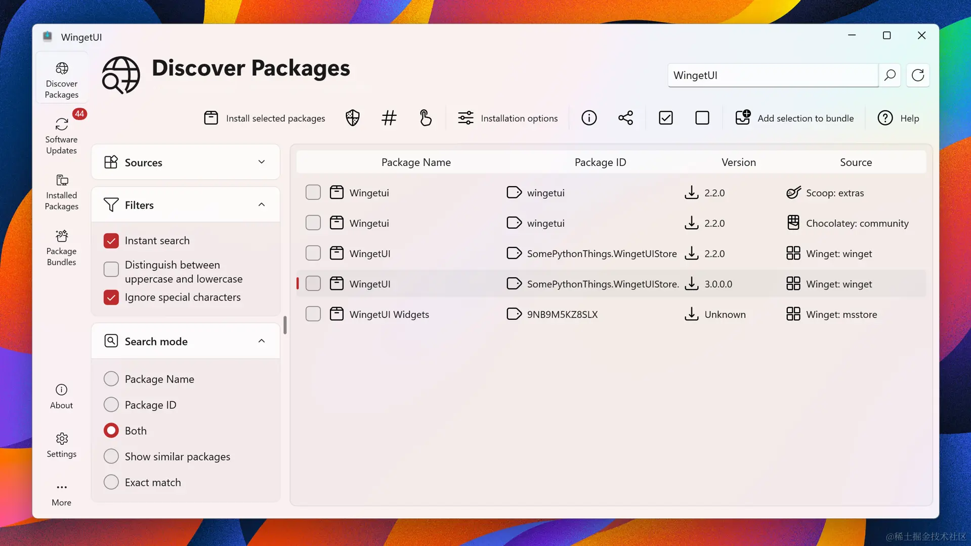Enable Distinguish between uppercase and lowercase
This screenshot has height=546, width=971.
(111, 269)
